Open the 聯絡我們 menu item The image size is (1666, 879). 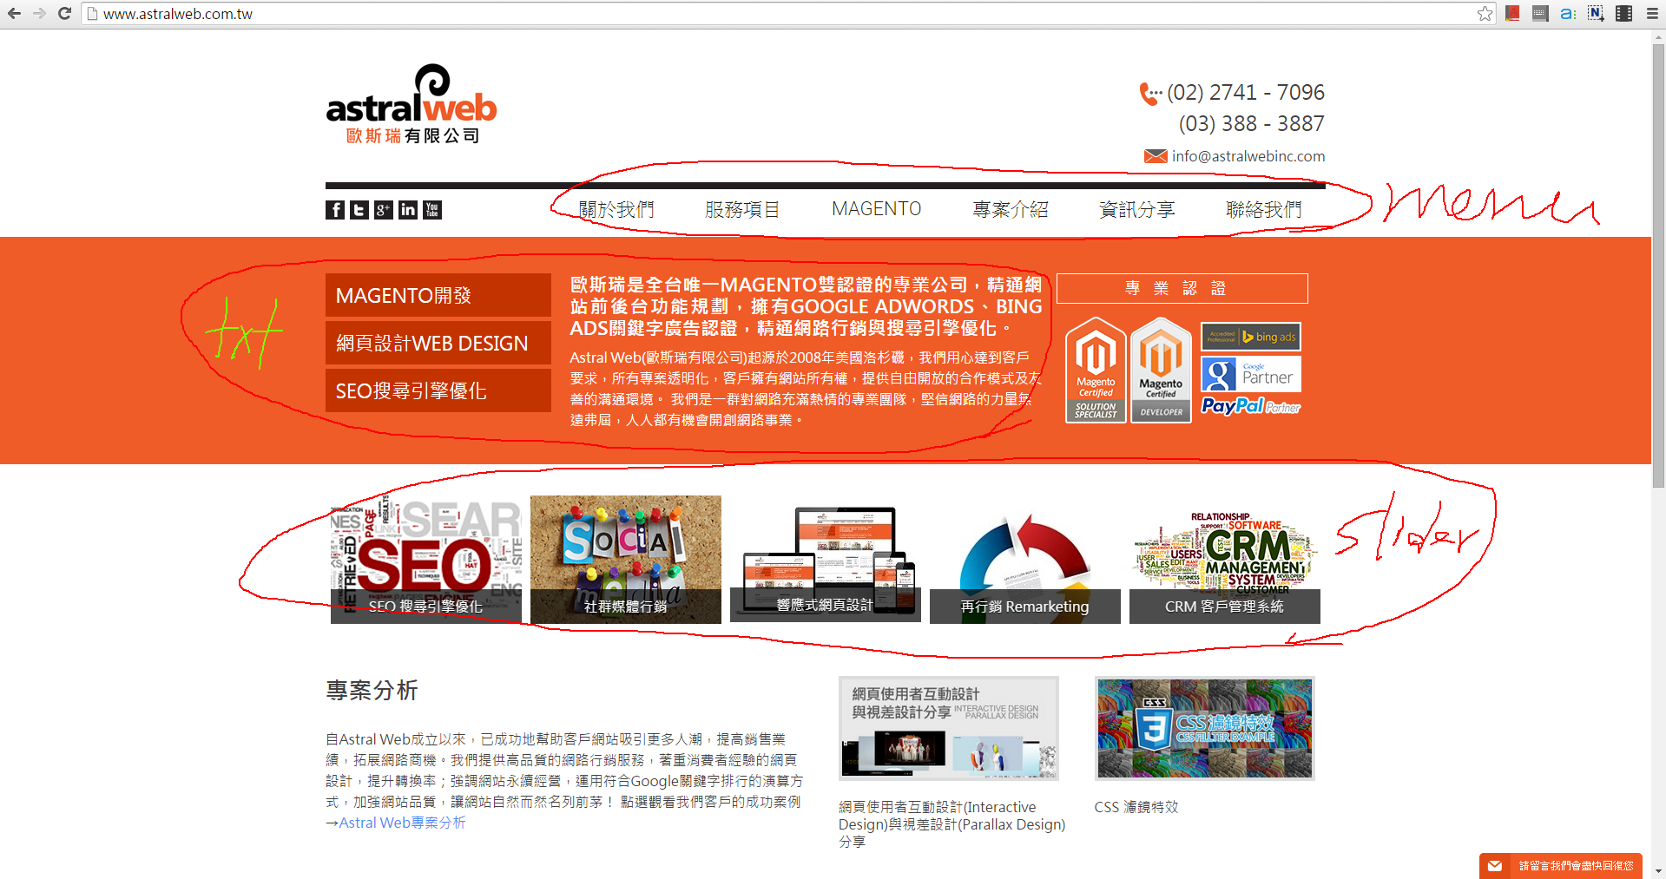[x=1263, y=209]
